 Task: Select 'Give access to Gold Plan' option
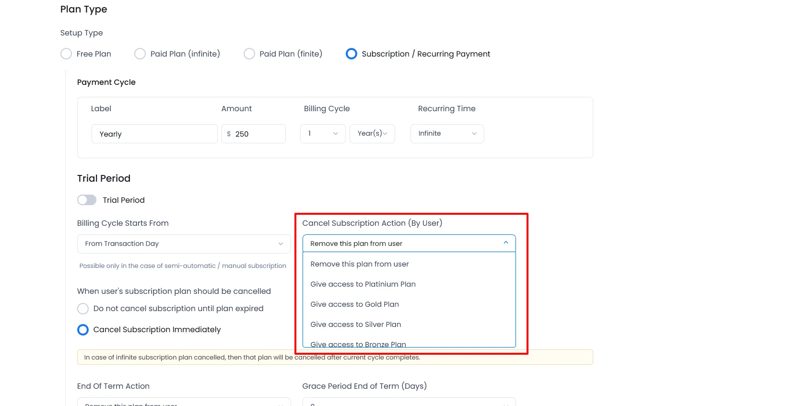354,304
